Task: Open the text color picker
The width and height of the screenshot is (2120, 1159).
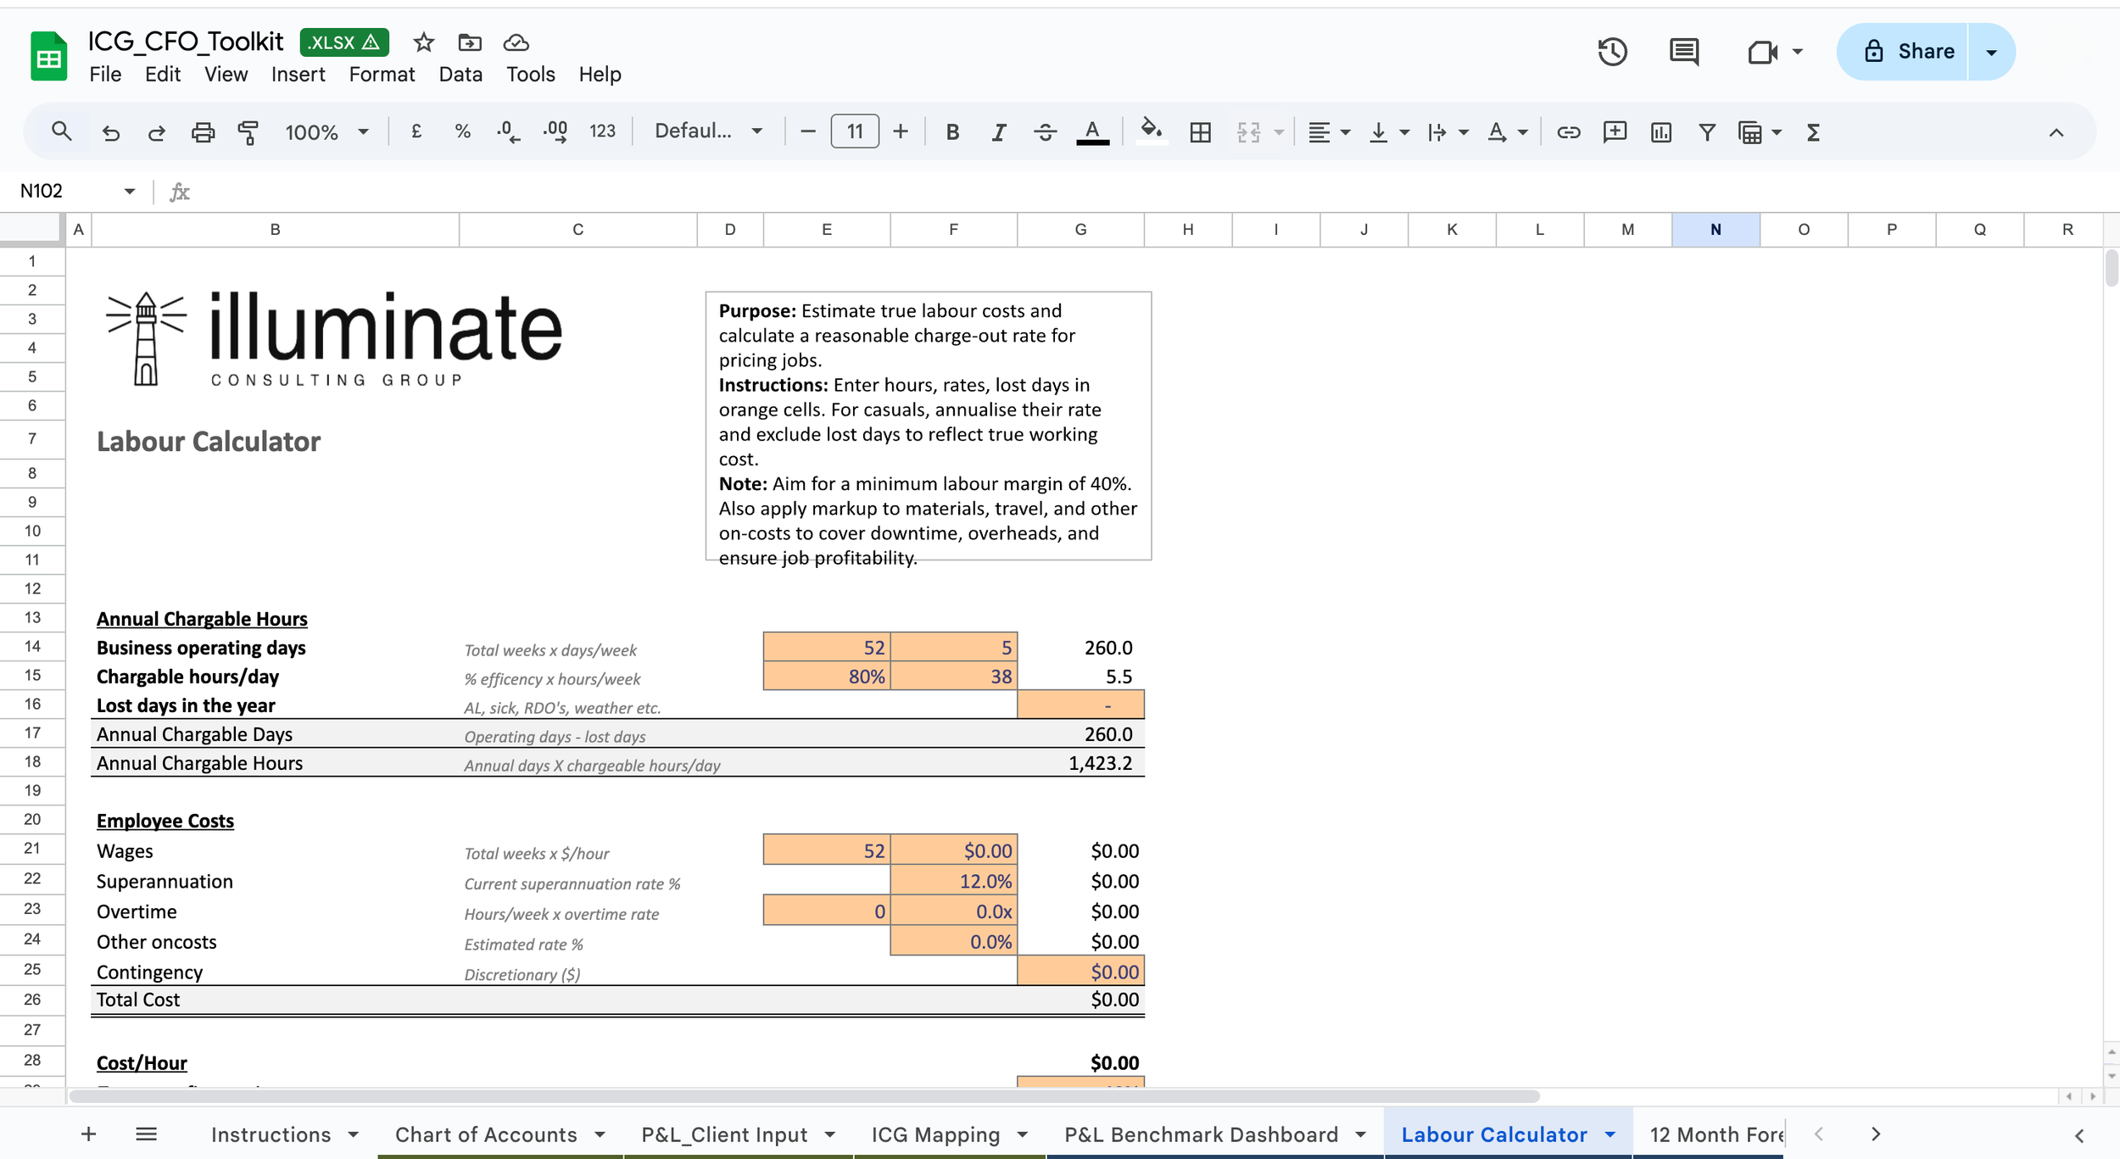Action: click(x=1092, y=131)
